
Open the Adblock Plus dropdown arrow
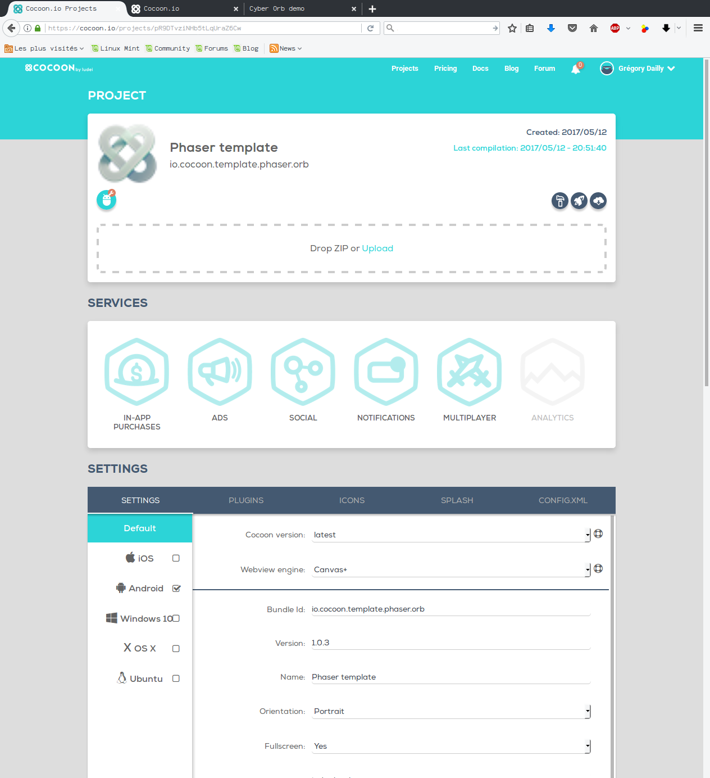[628, 28]
